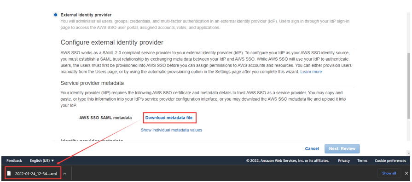Screen dimensions: 412x182
Task: Click the xml file icon in downloads bar
Action: pyautogui.click(x=9, y=173)
